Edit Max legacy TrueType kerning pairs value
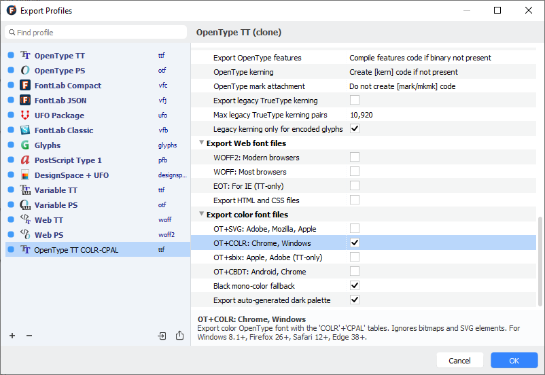Viewport: 545px width, 375px height. [x=442, y=115]
